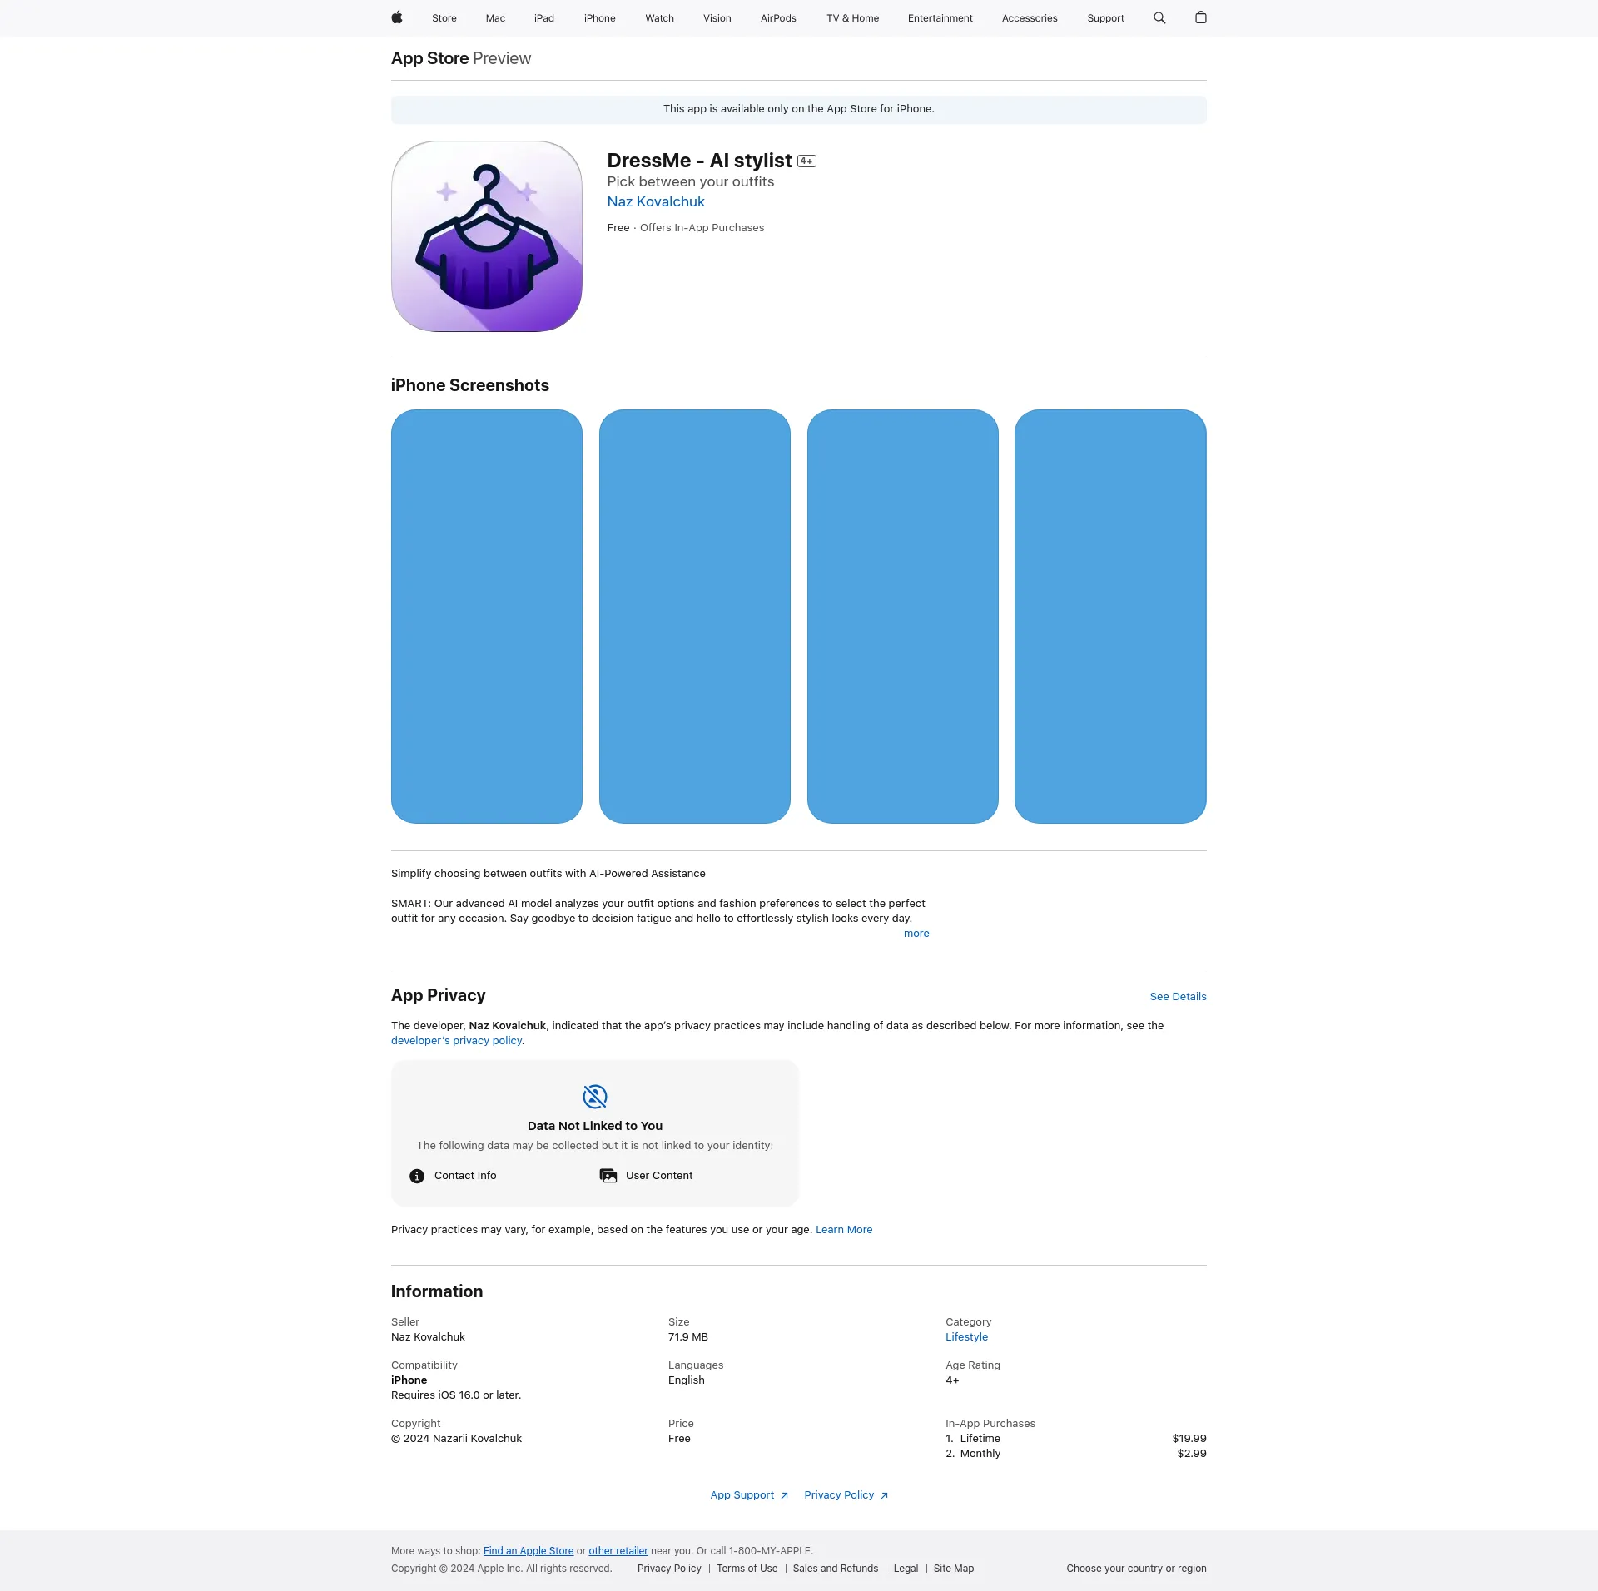Click the Apple logo in navbar
The width and height of the screenshot is (1598, 1591).
coord(398,17)
